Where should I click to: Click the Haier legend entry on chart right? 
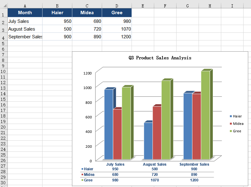coord(235,116)
